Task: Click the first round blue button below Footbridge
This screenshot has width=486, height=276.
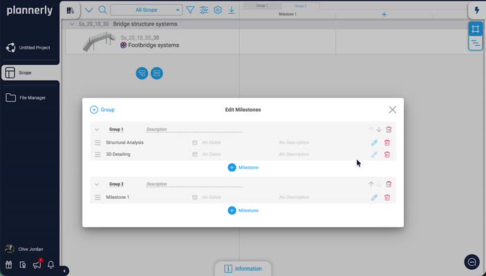Action: (142, 73)
